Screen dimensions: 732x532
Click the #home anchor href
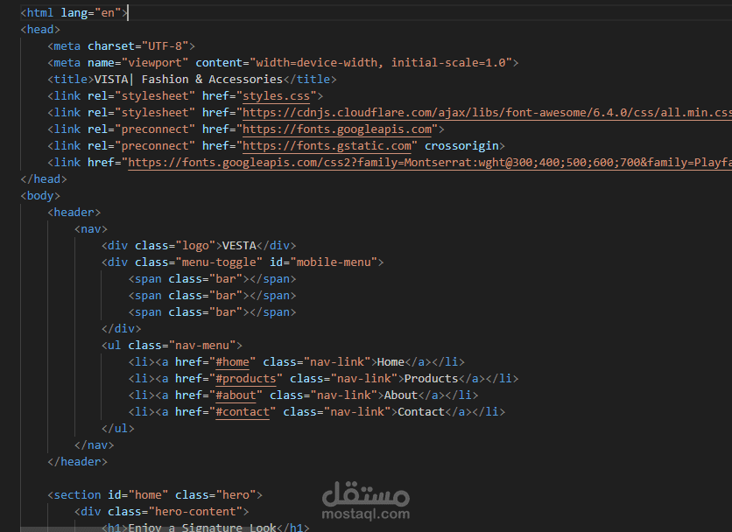[x=233, y=362]
